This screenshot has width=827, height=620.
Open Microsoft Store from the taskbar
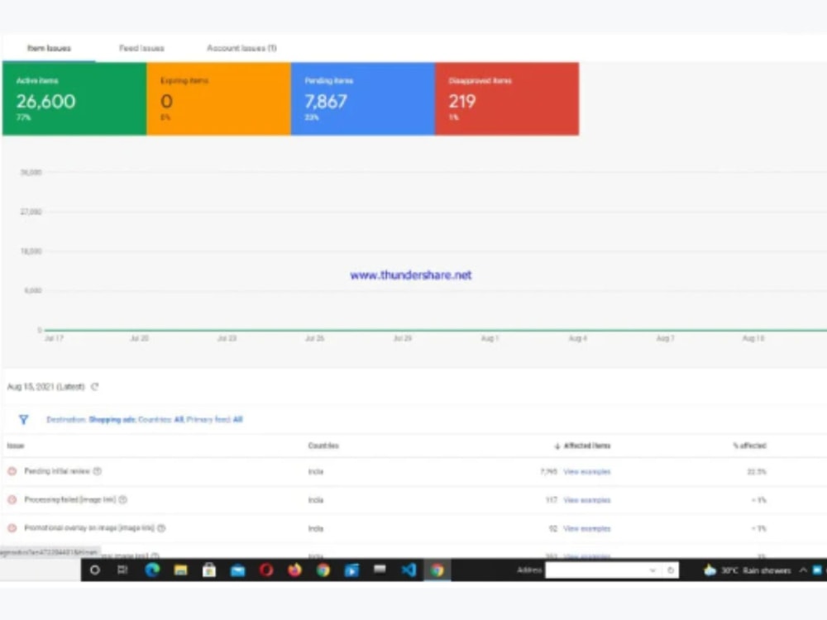point(209,570)
